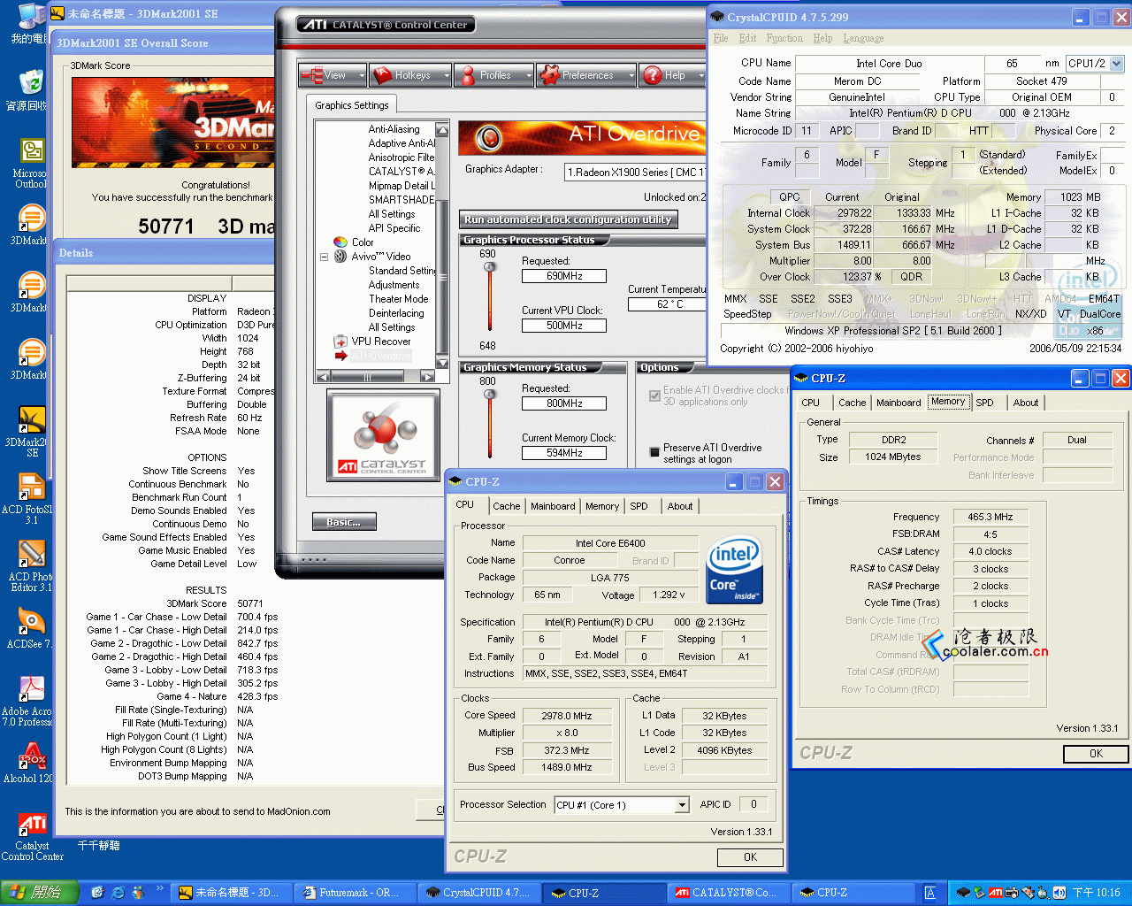Select the Cache tab in front CPU-Z window
The image size is (1132, 906).
pyautogui.click(x=507, y=506)
